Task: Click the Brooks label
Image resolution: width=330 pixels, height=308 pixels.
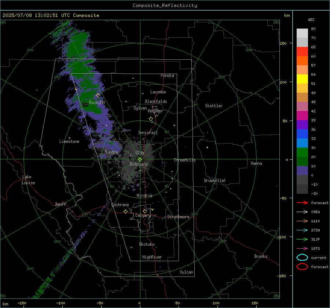Action: 261,256
